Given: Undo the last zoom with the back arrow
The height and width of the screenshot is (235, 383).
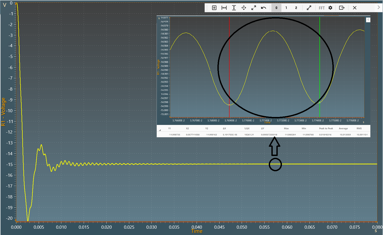Looking at the screenshot, I should (x=263, y=8).
